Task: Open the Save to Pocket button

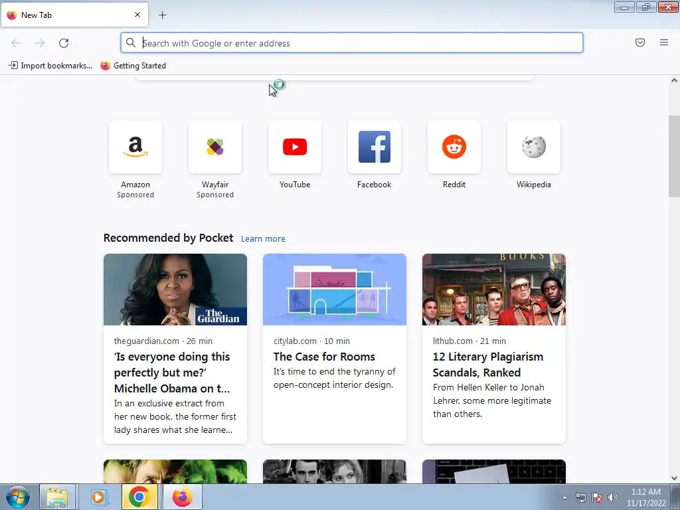Action: click(640, 42)
